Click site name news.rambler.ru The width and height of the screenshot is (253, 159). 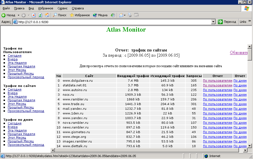[76, 127]
